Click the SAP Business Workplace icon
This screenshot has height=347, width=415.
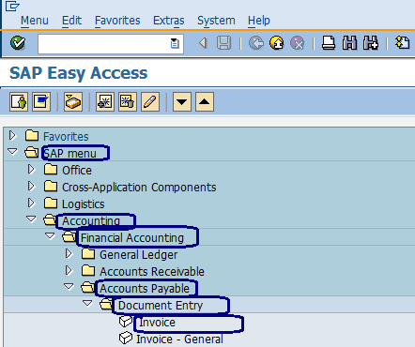(x=73, y=101)
